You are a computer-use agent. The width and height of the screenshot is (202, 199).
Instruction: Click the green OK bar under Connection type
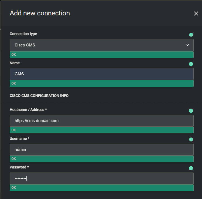coord(101,55)
